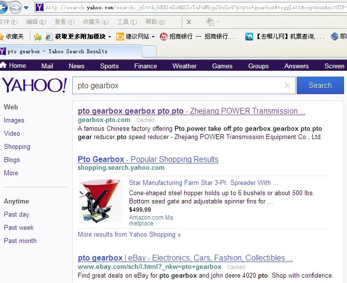The width and height of the screenshot is (347, 283).
Task: Open the 工具(T) menu
Action: 126,22
